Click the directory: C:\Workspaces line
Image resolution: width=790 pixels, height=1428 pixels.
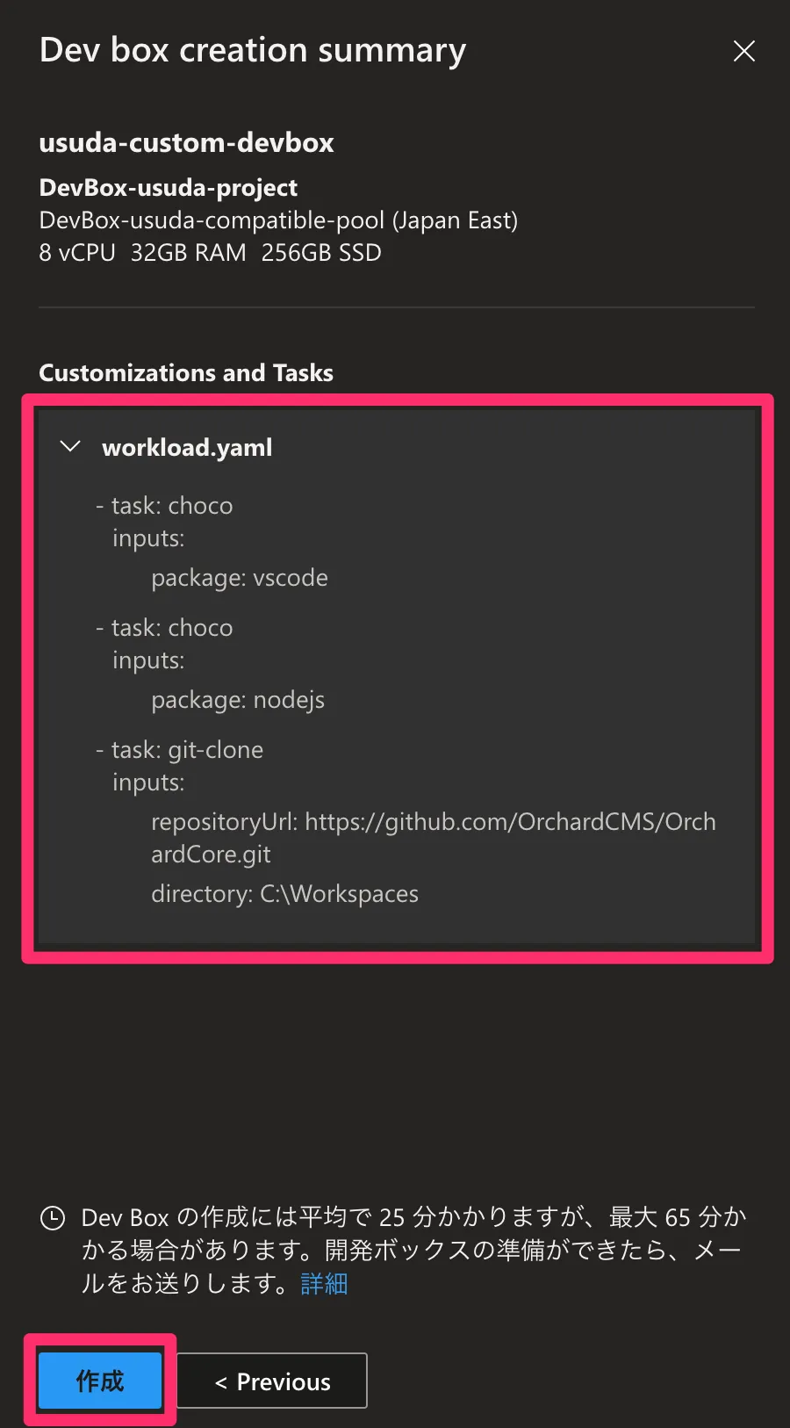[284, 894]
